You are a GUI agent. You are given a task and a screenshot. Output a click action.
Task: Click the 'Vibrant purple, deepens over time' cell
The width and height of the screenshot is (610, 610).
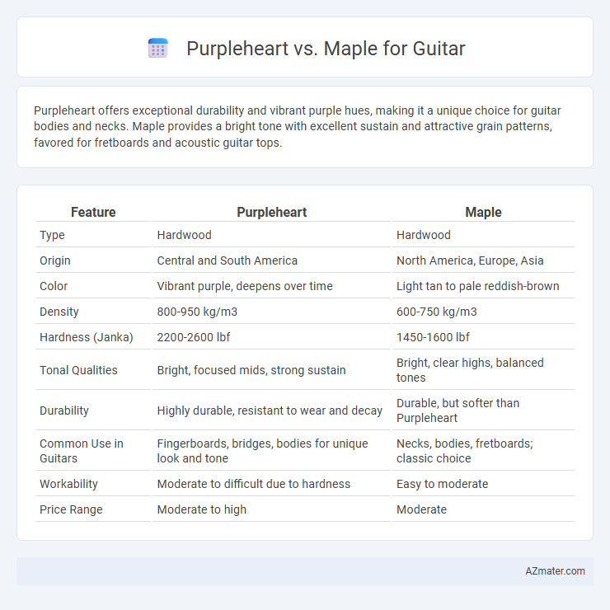click(245, 286)
